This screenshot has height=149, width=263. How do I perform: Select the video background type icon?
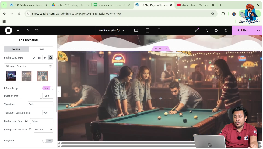[x=45, y=58]
